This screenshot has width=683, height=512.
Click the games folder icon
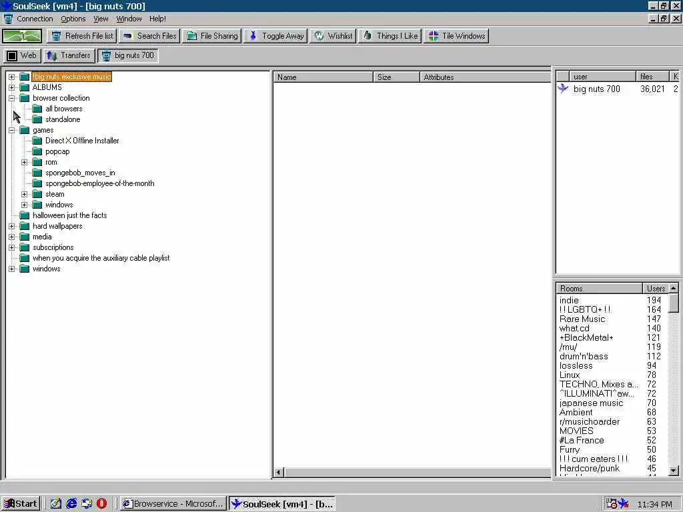pyautogui.click(x=25, y=130)
